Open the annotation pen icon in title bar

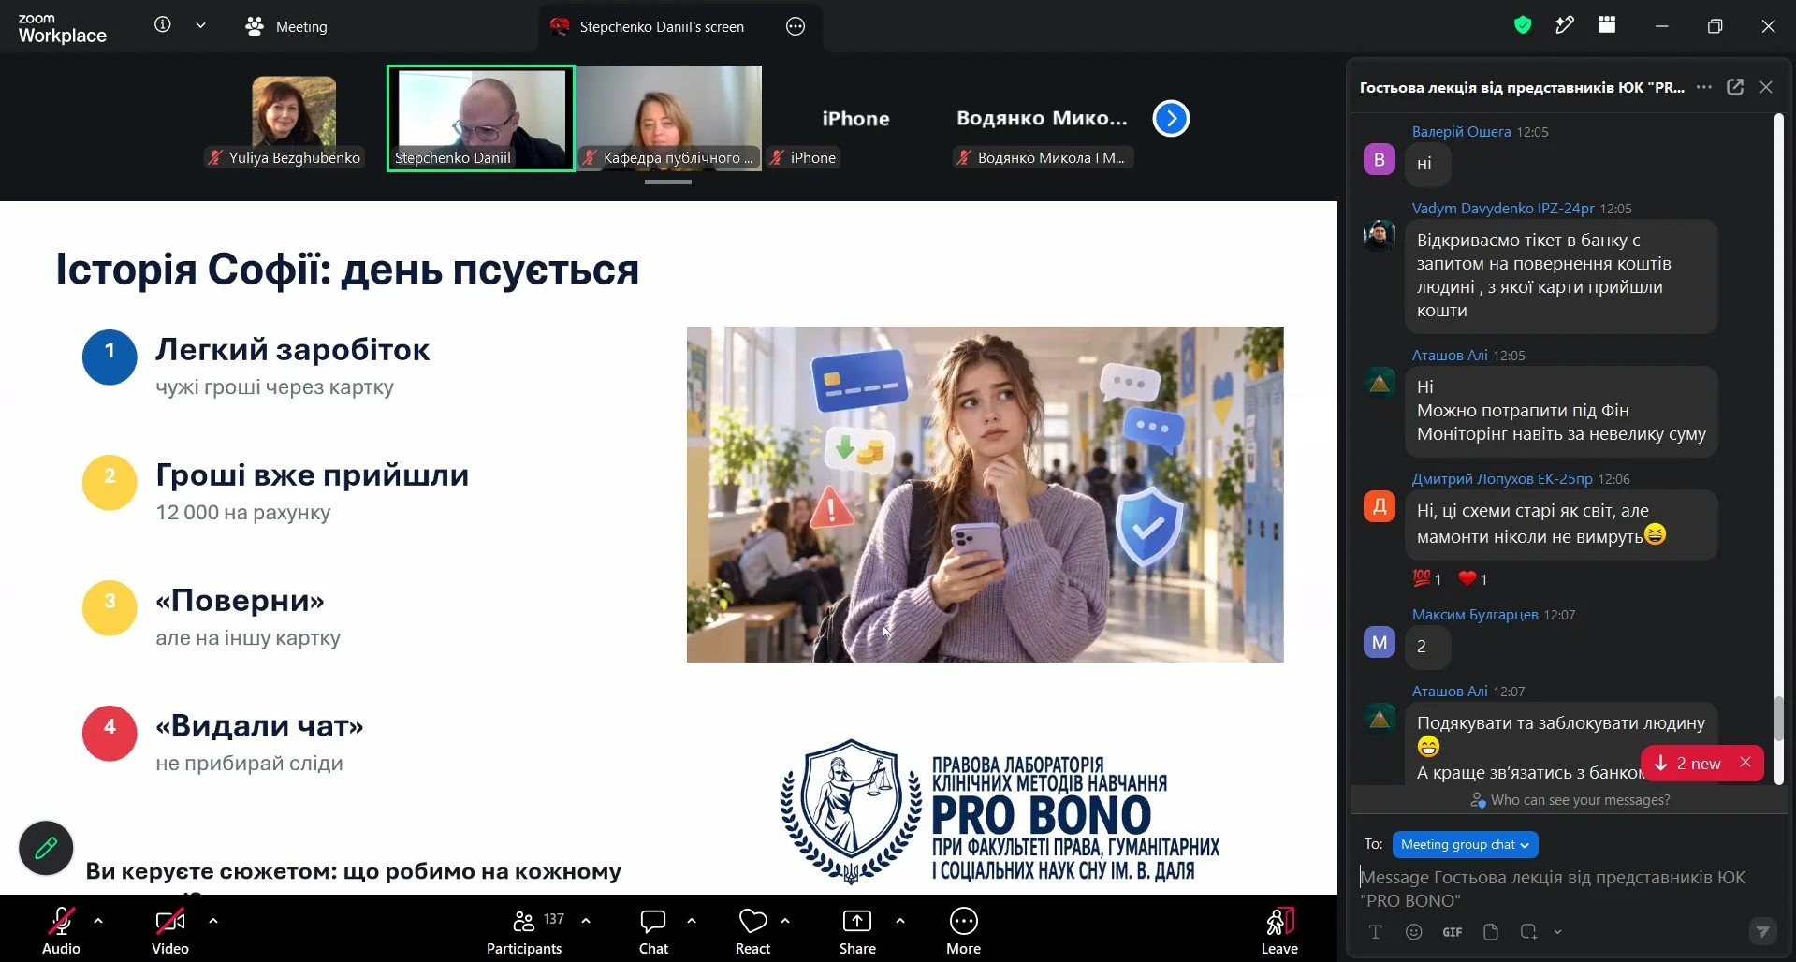pyautogui.click(x=1564, y=25)
